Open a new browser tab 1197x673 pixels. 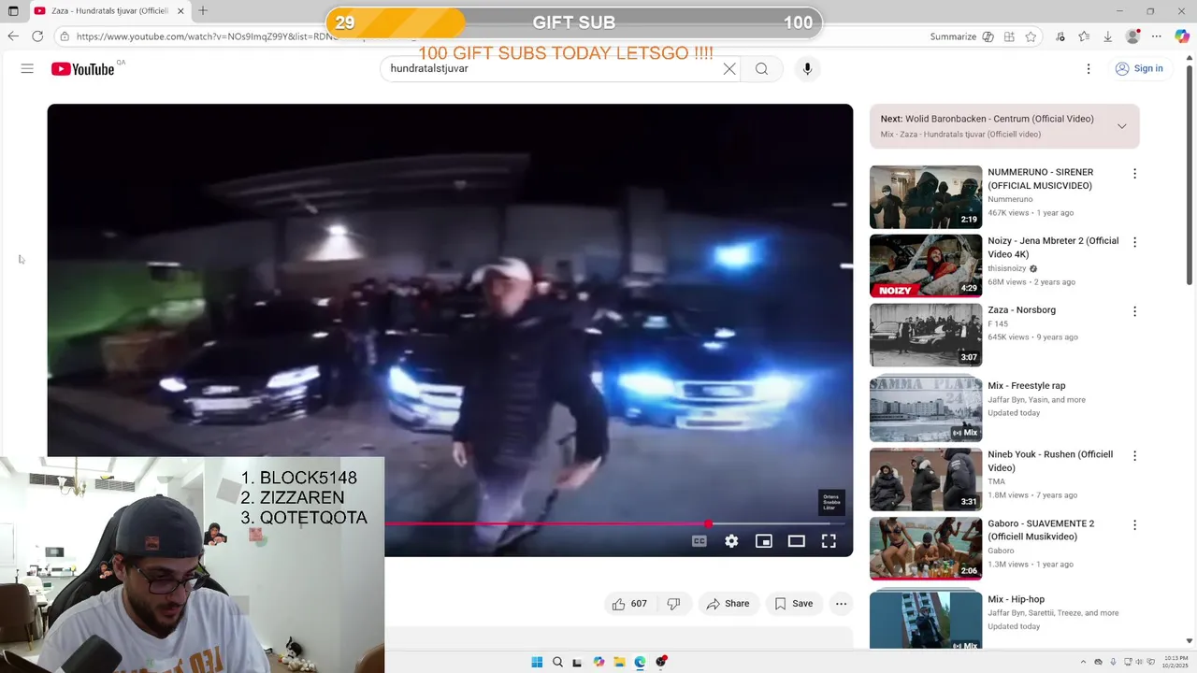click(x=203, y=11)
